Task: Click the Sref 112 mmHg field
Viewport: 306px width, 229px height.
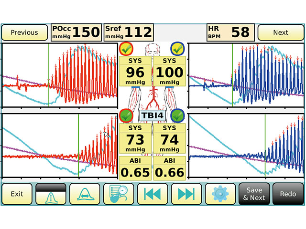Action: pos(129,32)
